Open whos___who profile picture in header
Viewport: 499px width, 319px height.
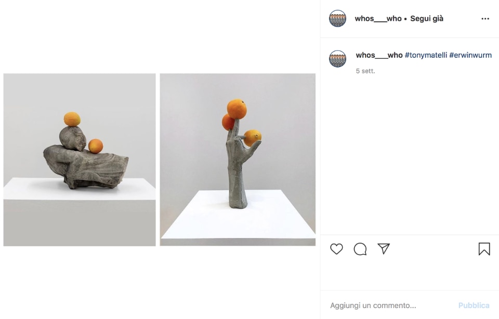tap(337, 19)
